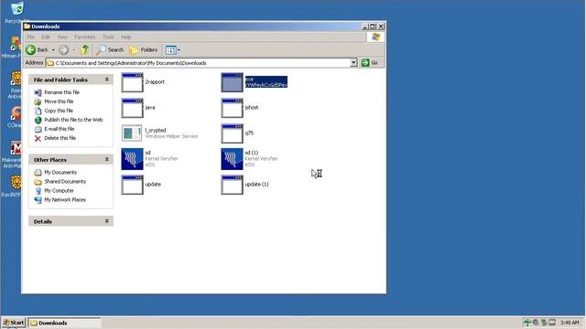
Task: Toggle the Folders pane
Action: click(x=144, y=49)
